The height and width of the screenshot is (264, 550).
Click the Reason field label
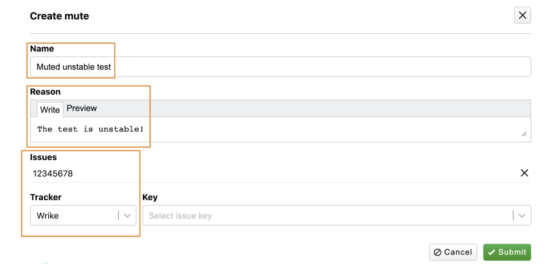click(x=45, y=92)
